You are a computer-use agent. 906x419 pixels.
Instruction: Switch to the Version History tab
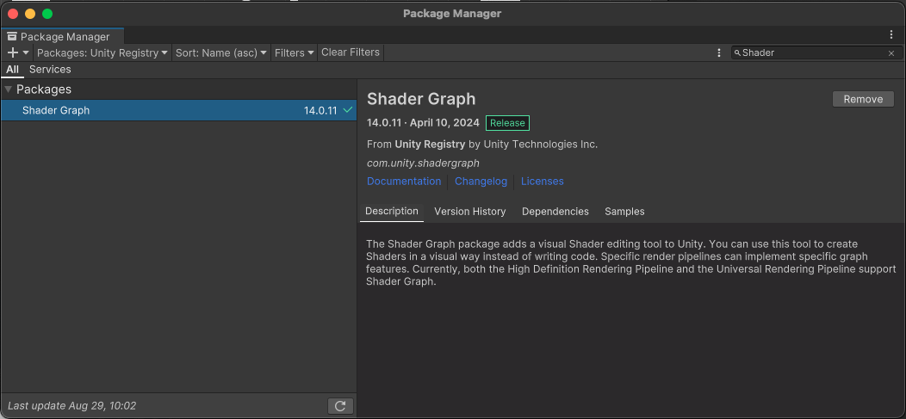469,212
